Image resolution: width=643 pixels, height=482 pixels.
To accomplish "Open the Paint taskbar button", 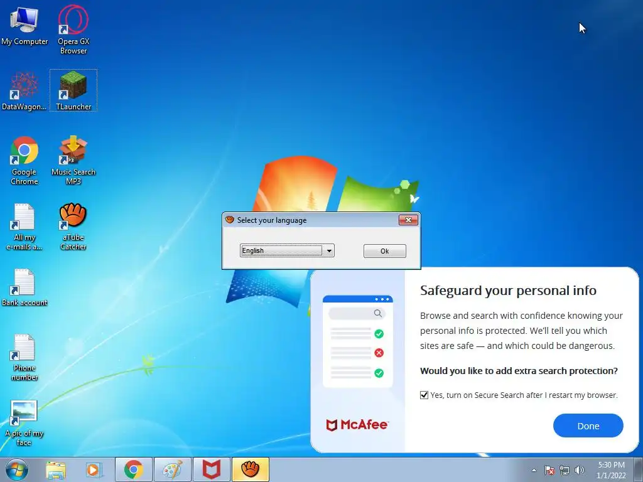I will [x=172, y=469].
